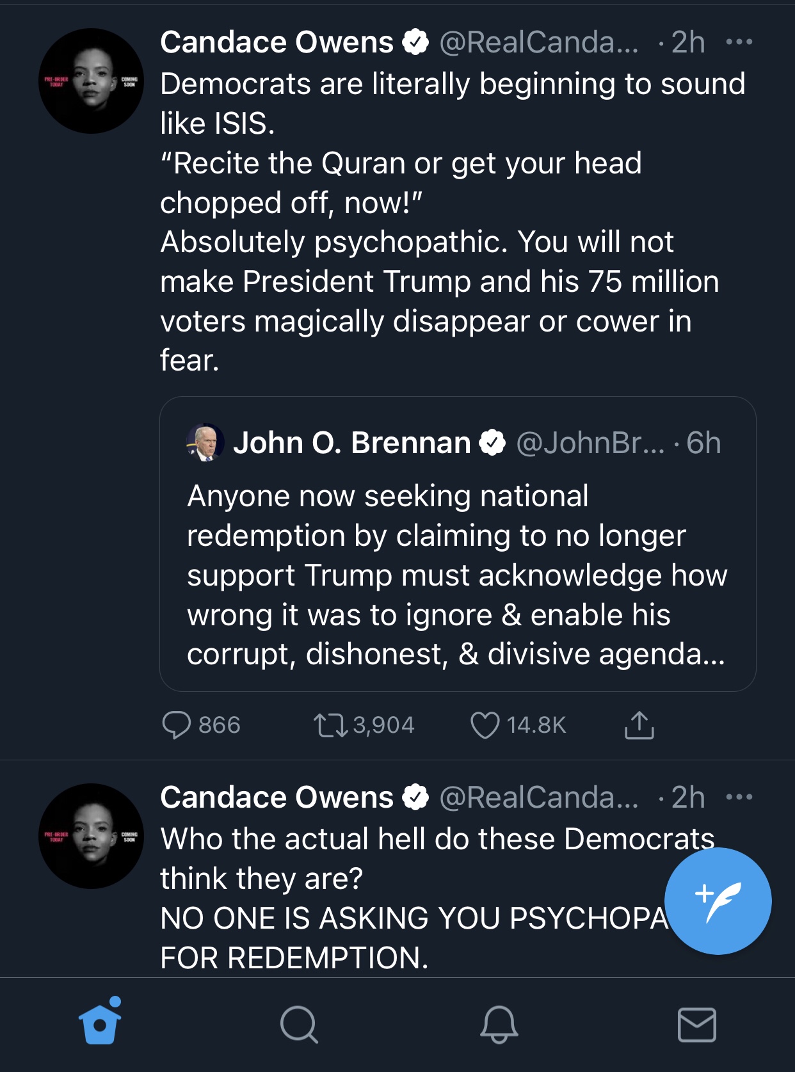Go to the Home tab
The image size is (795, 1072).
tap(100, 1023)
